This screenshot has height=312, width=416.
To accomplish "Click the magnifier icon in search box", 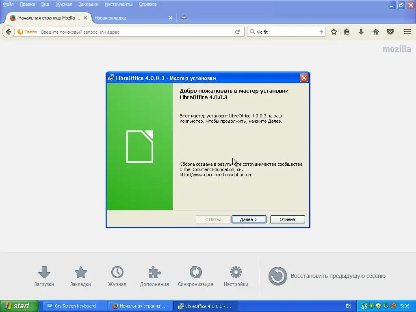I will click(x=252, y=32).
